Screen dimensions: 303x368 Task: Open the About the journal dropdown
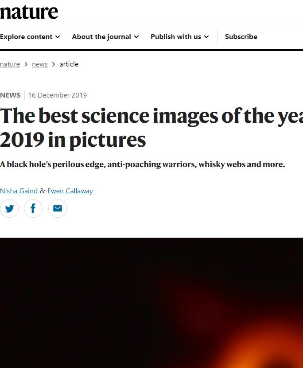coord(105,37)
